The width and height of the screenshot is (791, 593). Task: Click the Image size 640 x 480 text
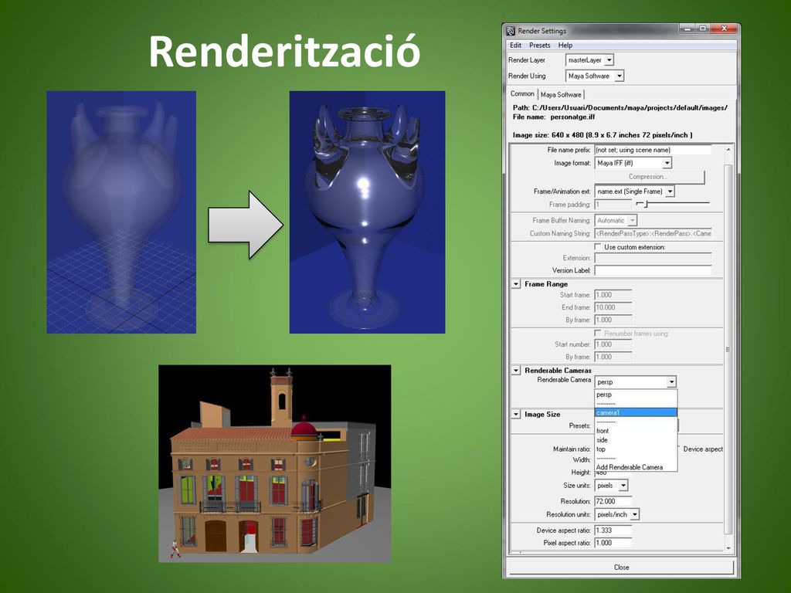[x=603, y=135]
